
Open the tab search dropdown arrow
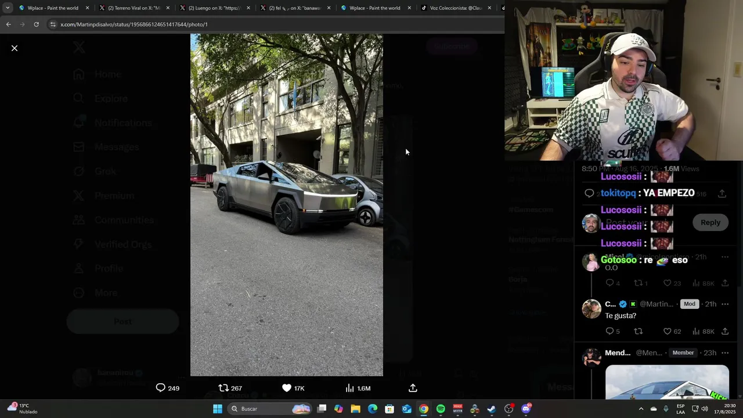[8, 8]
